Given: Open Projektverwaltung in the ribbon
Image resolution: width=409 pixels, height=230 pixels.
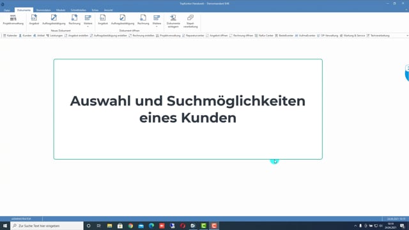Looking at the screenshot, I should (13, 20).
